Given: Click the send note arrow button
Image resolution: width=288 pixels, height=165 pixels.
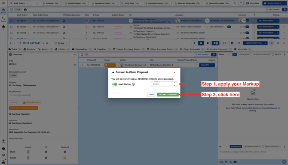Looking at the screenshot, I should click(x=284, y=162).
